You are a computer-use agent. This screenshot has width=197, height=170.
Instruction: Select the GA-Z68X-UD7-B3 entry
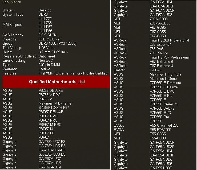point(52,142)
